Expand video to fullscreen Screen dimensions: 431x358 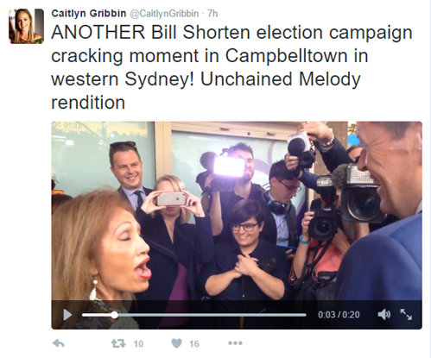[x=406, y=314]
